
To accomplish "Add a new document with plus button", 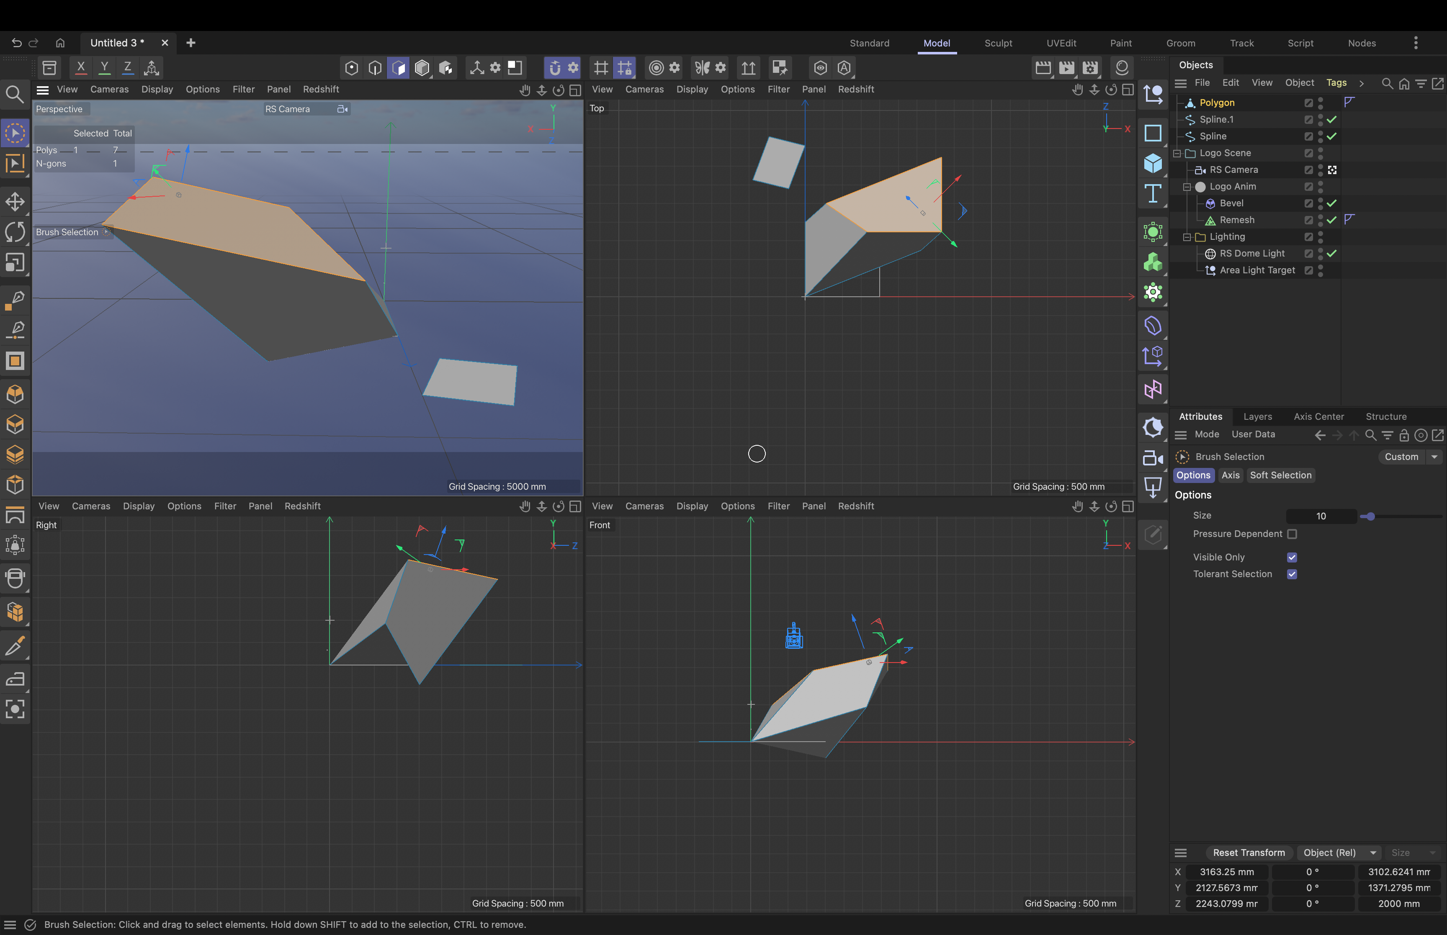I will click(191, 43).
